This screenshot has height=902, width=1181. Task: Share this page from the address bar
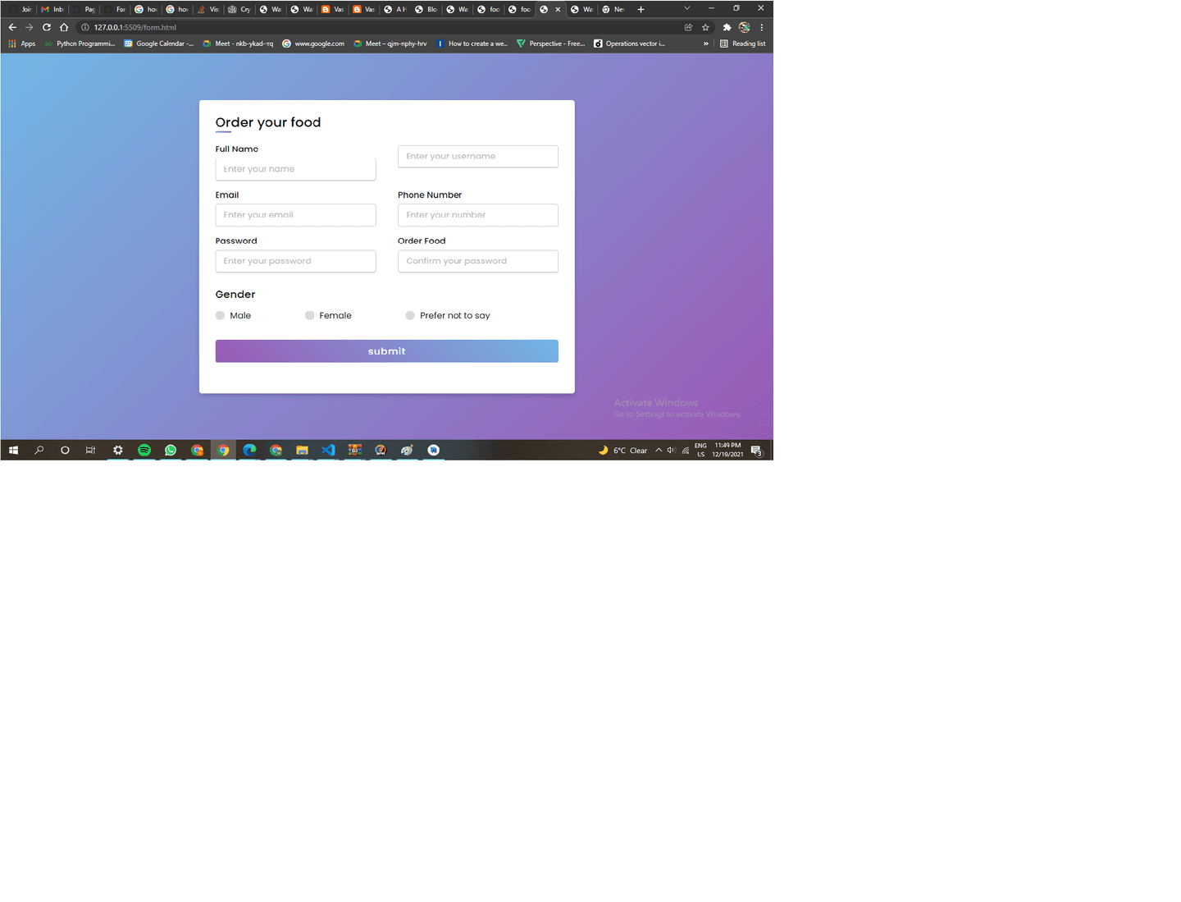(688, 27)
